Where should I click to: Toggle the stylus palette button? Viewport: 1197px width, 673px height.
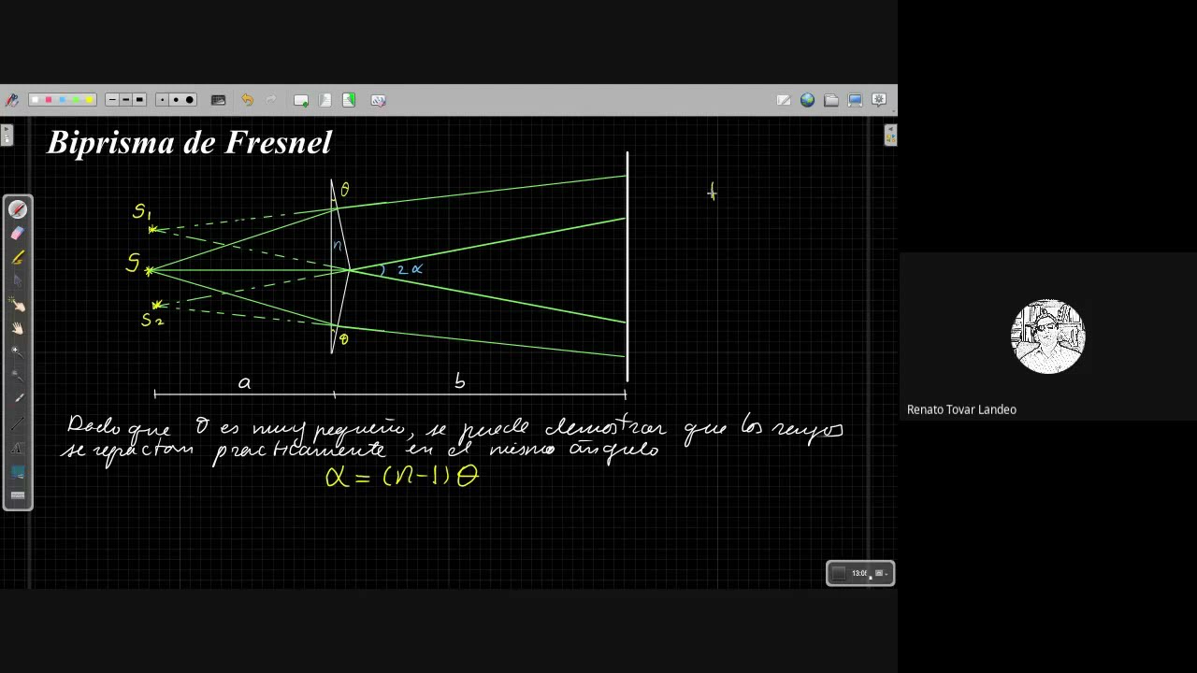click(11, 100)
